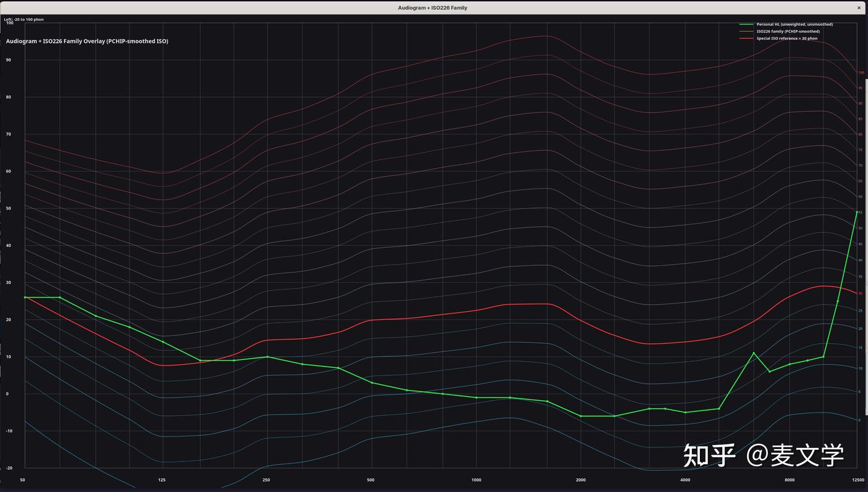Click the 90 label on left axis
Image resolution: width=868 pixels, height=492 pixels.
(x=8, y=60)
